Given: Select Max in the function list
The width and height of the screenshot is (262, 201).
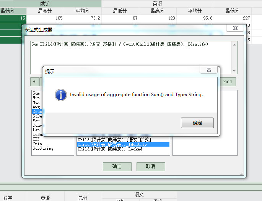Looking at the screenshot, I should click(36, 102).
